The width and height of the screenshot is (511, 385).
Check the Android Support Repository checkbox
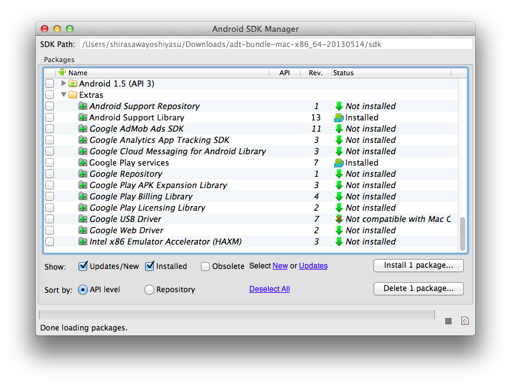[50, 106]
